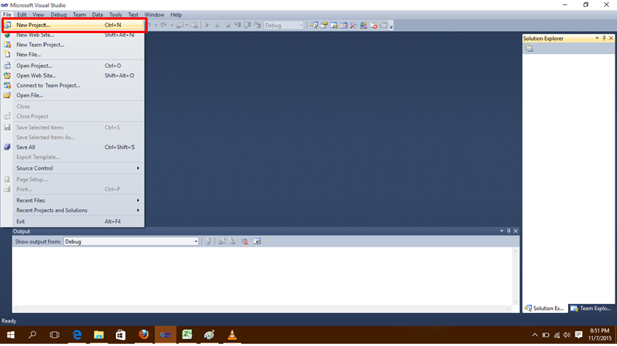Open the Test menu
The width and height of the screenshot is (617, 346).
tap(133, 14)
